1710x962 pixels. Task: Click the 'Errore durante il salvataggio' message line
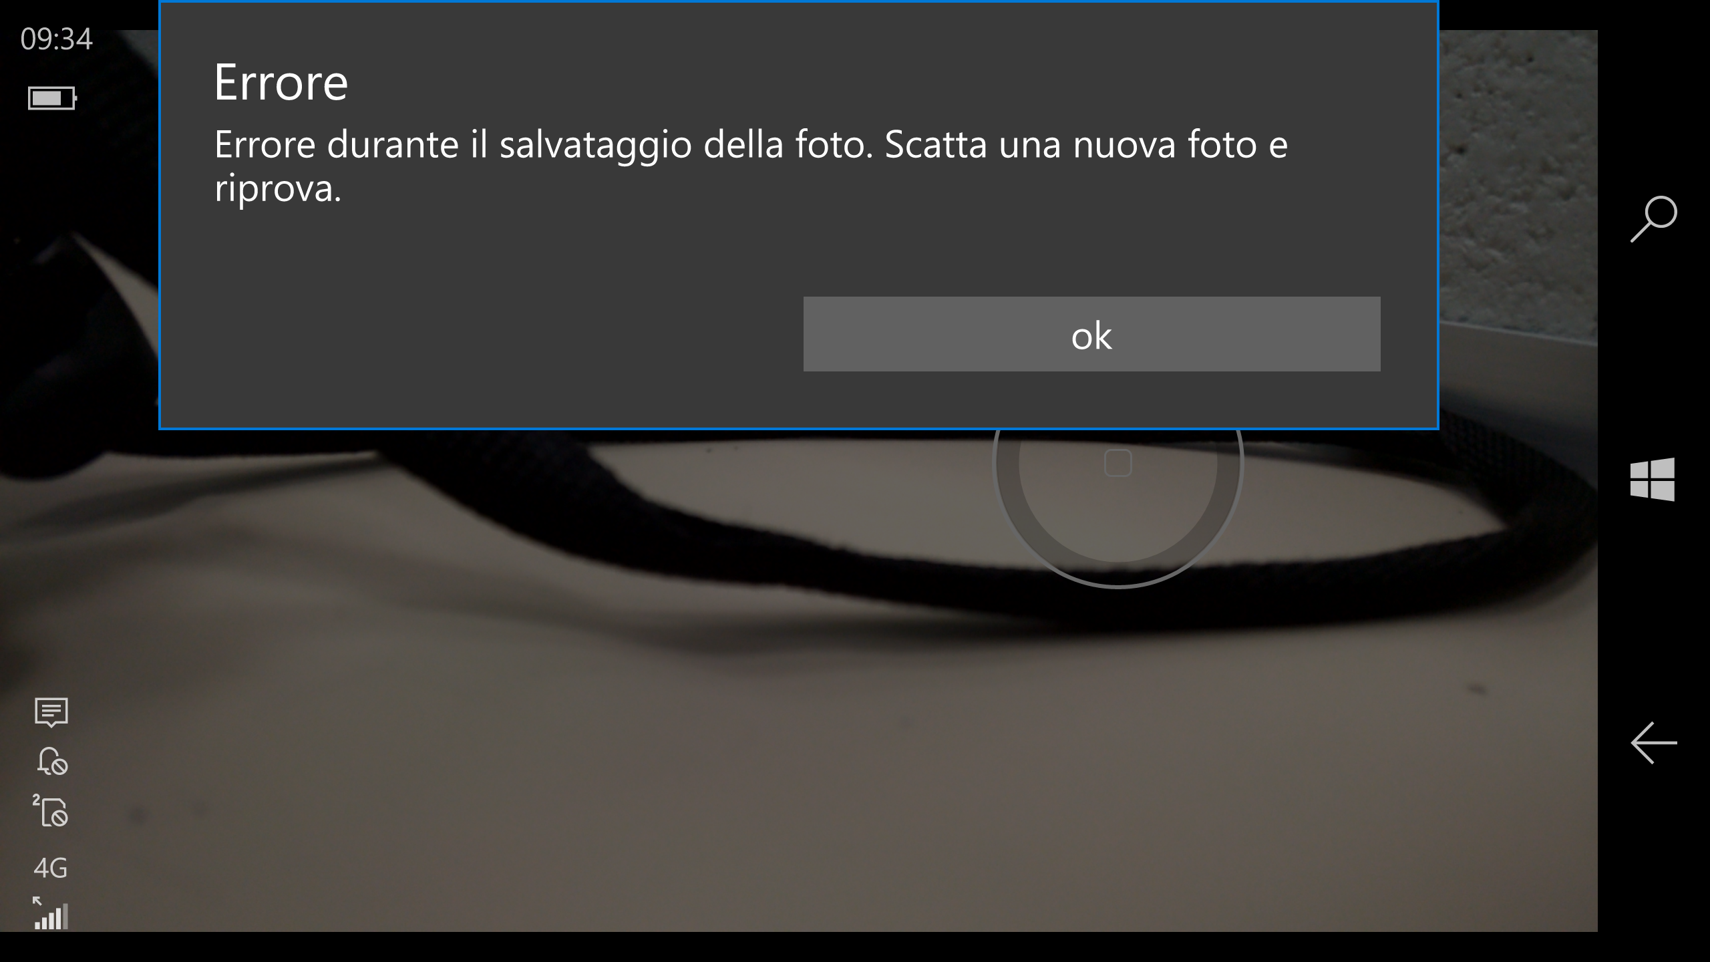click(x=751, y=144)
